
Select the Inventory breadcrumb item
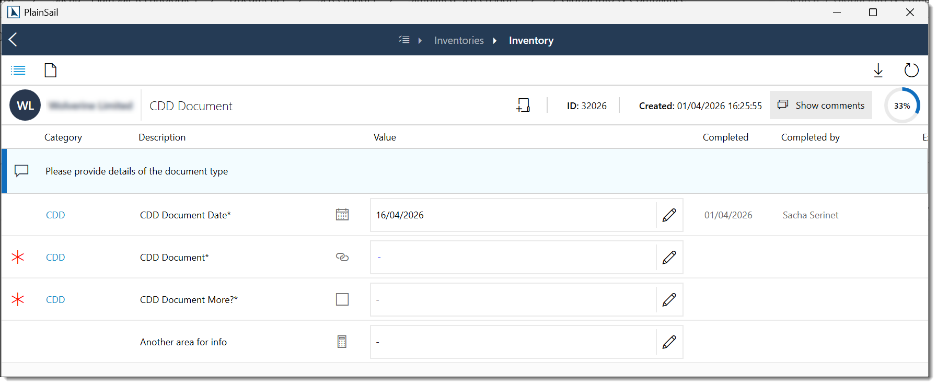coord(531,41)
